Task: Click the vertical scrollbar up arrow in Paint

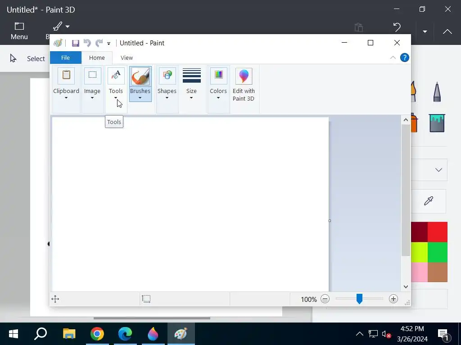Action: coord(406,119)
